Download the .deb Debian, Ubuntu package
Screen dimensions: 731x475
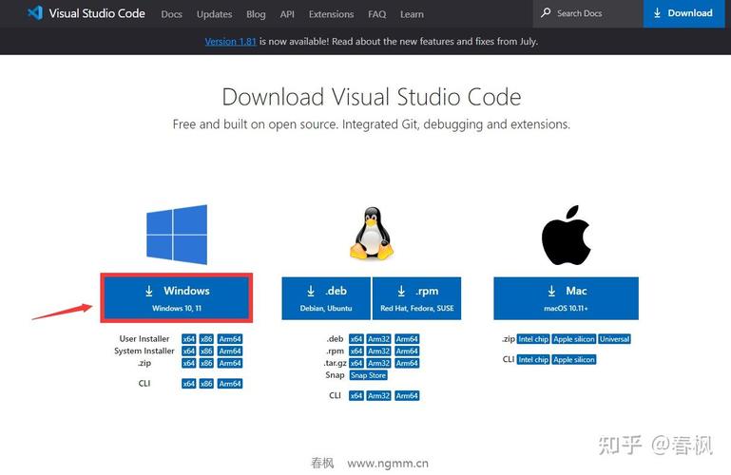coord(326,298)
